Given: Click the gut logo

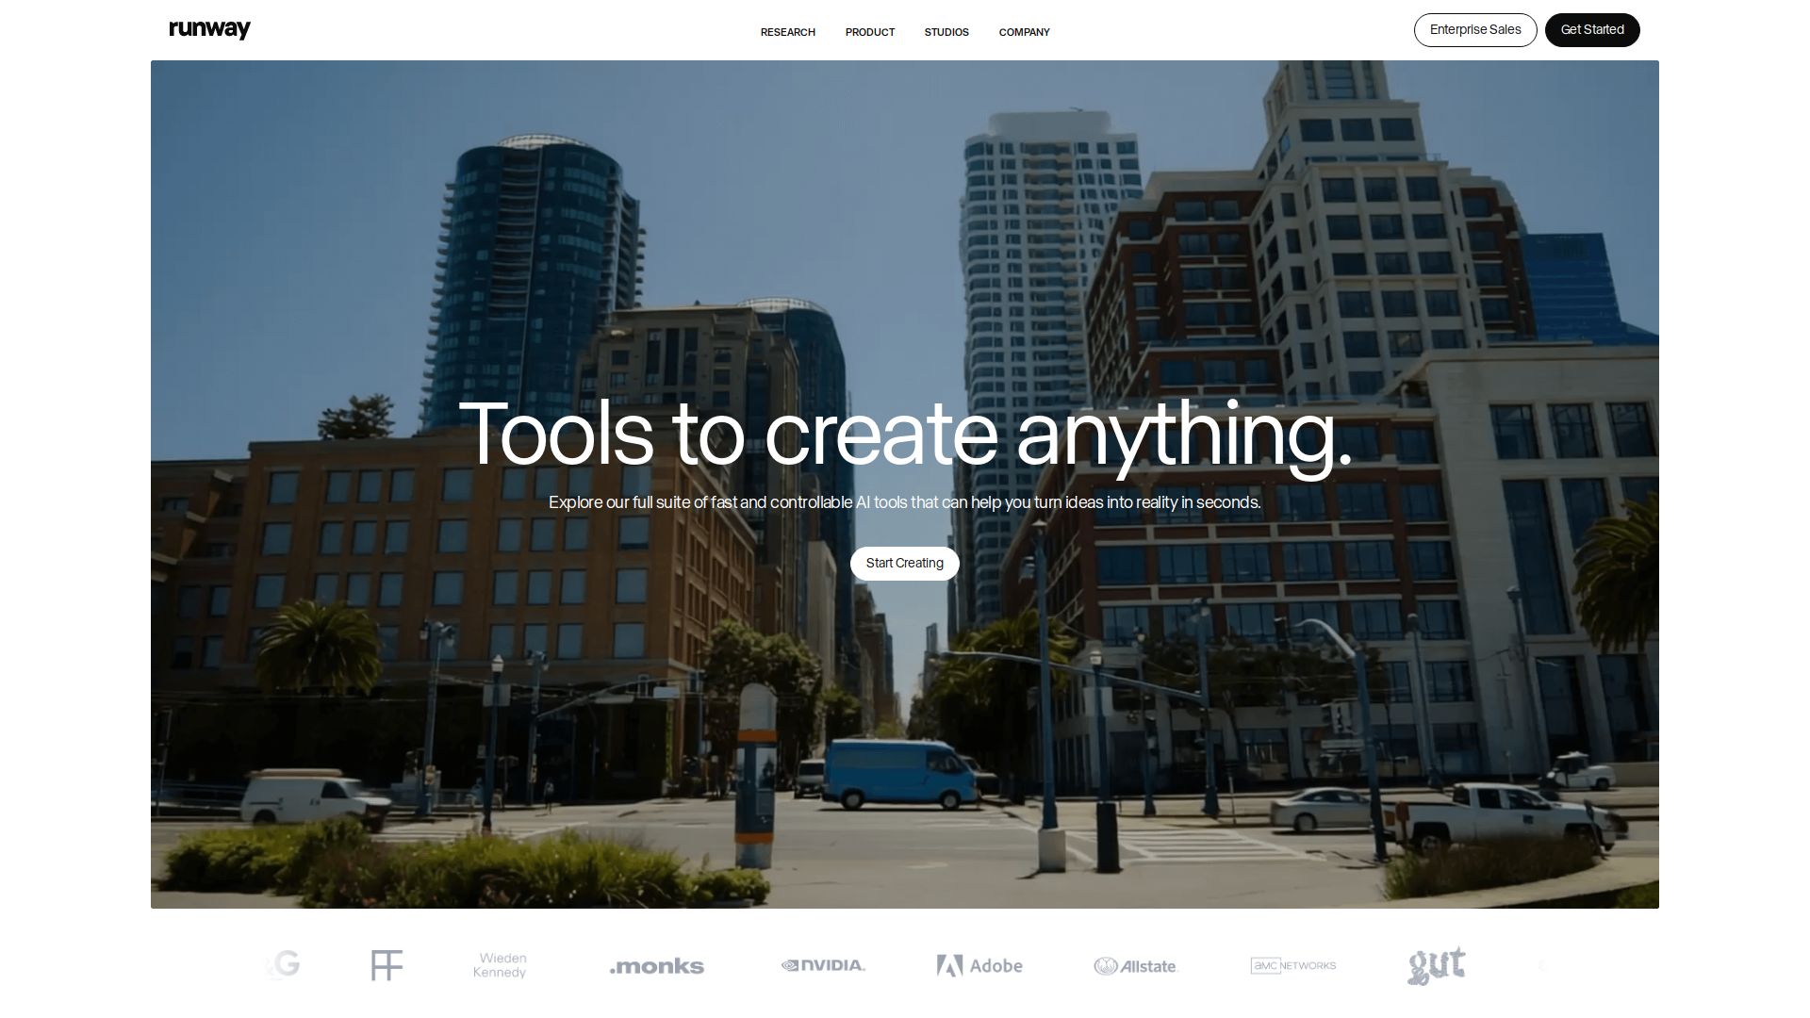Looking at the screenshot, I should pos(1436,965).
